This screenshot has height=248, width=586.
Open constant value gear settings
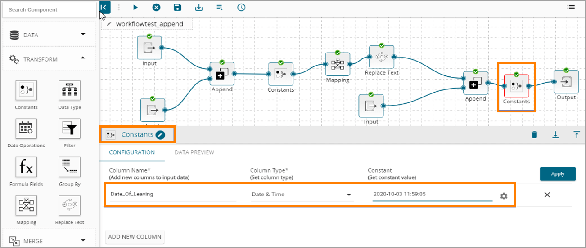point(504,196)
